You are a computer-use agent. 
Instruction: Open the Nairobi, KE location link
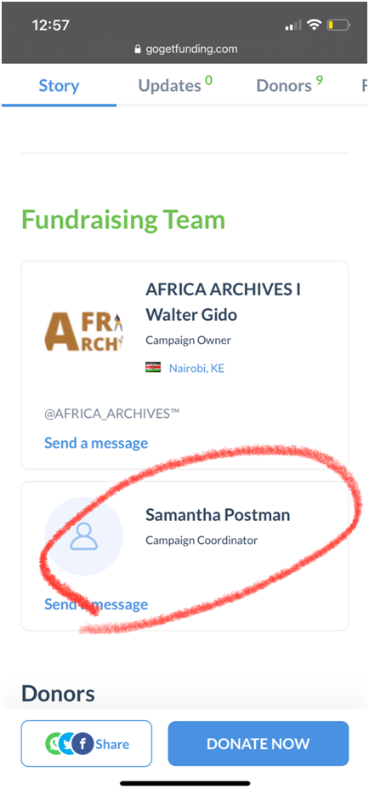[x=196, y=368]
